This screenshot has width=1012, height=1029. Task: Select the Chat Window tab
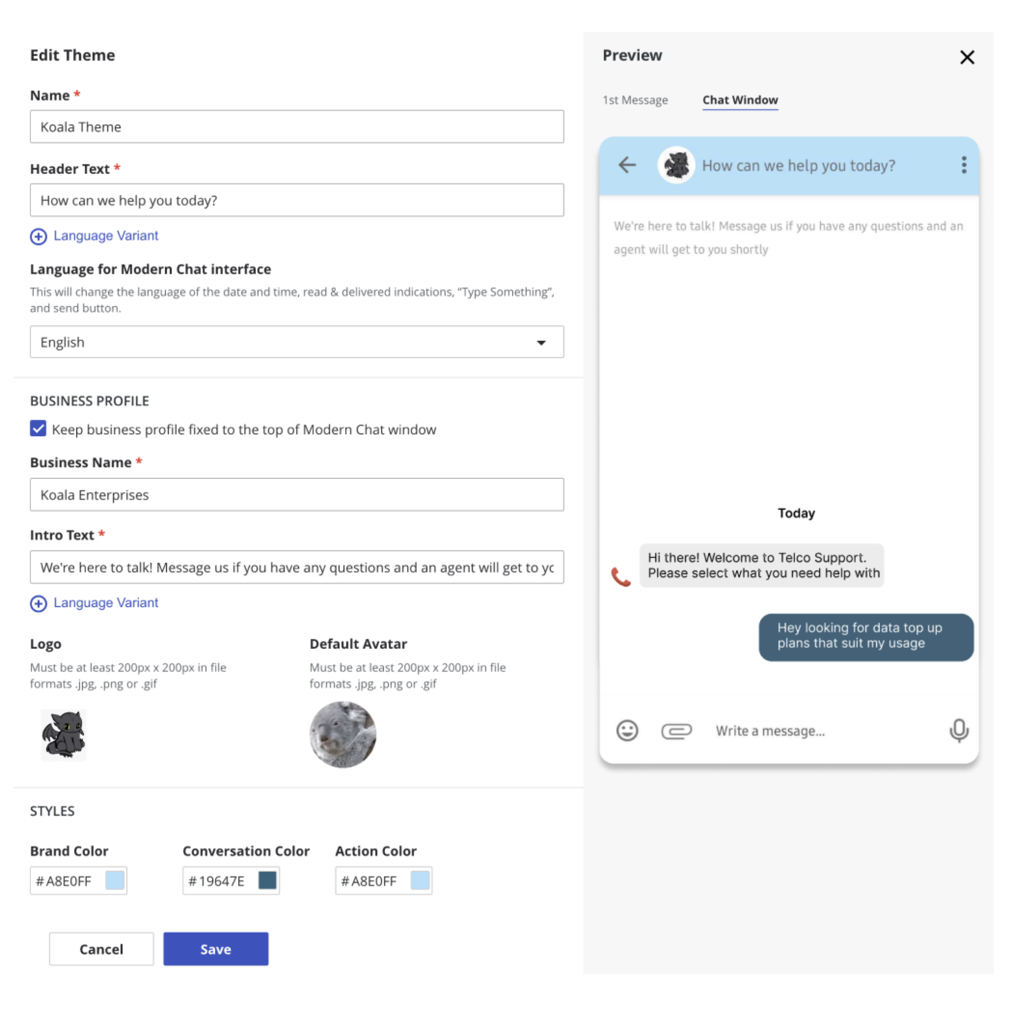(x=740, y=100)
